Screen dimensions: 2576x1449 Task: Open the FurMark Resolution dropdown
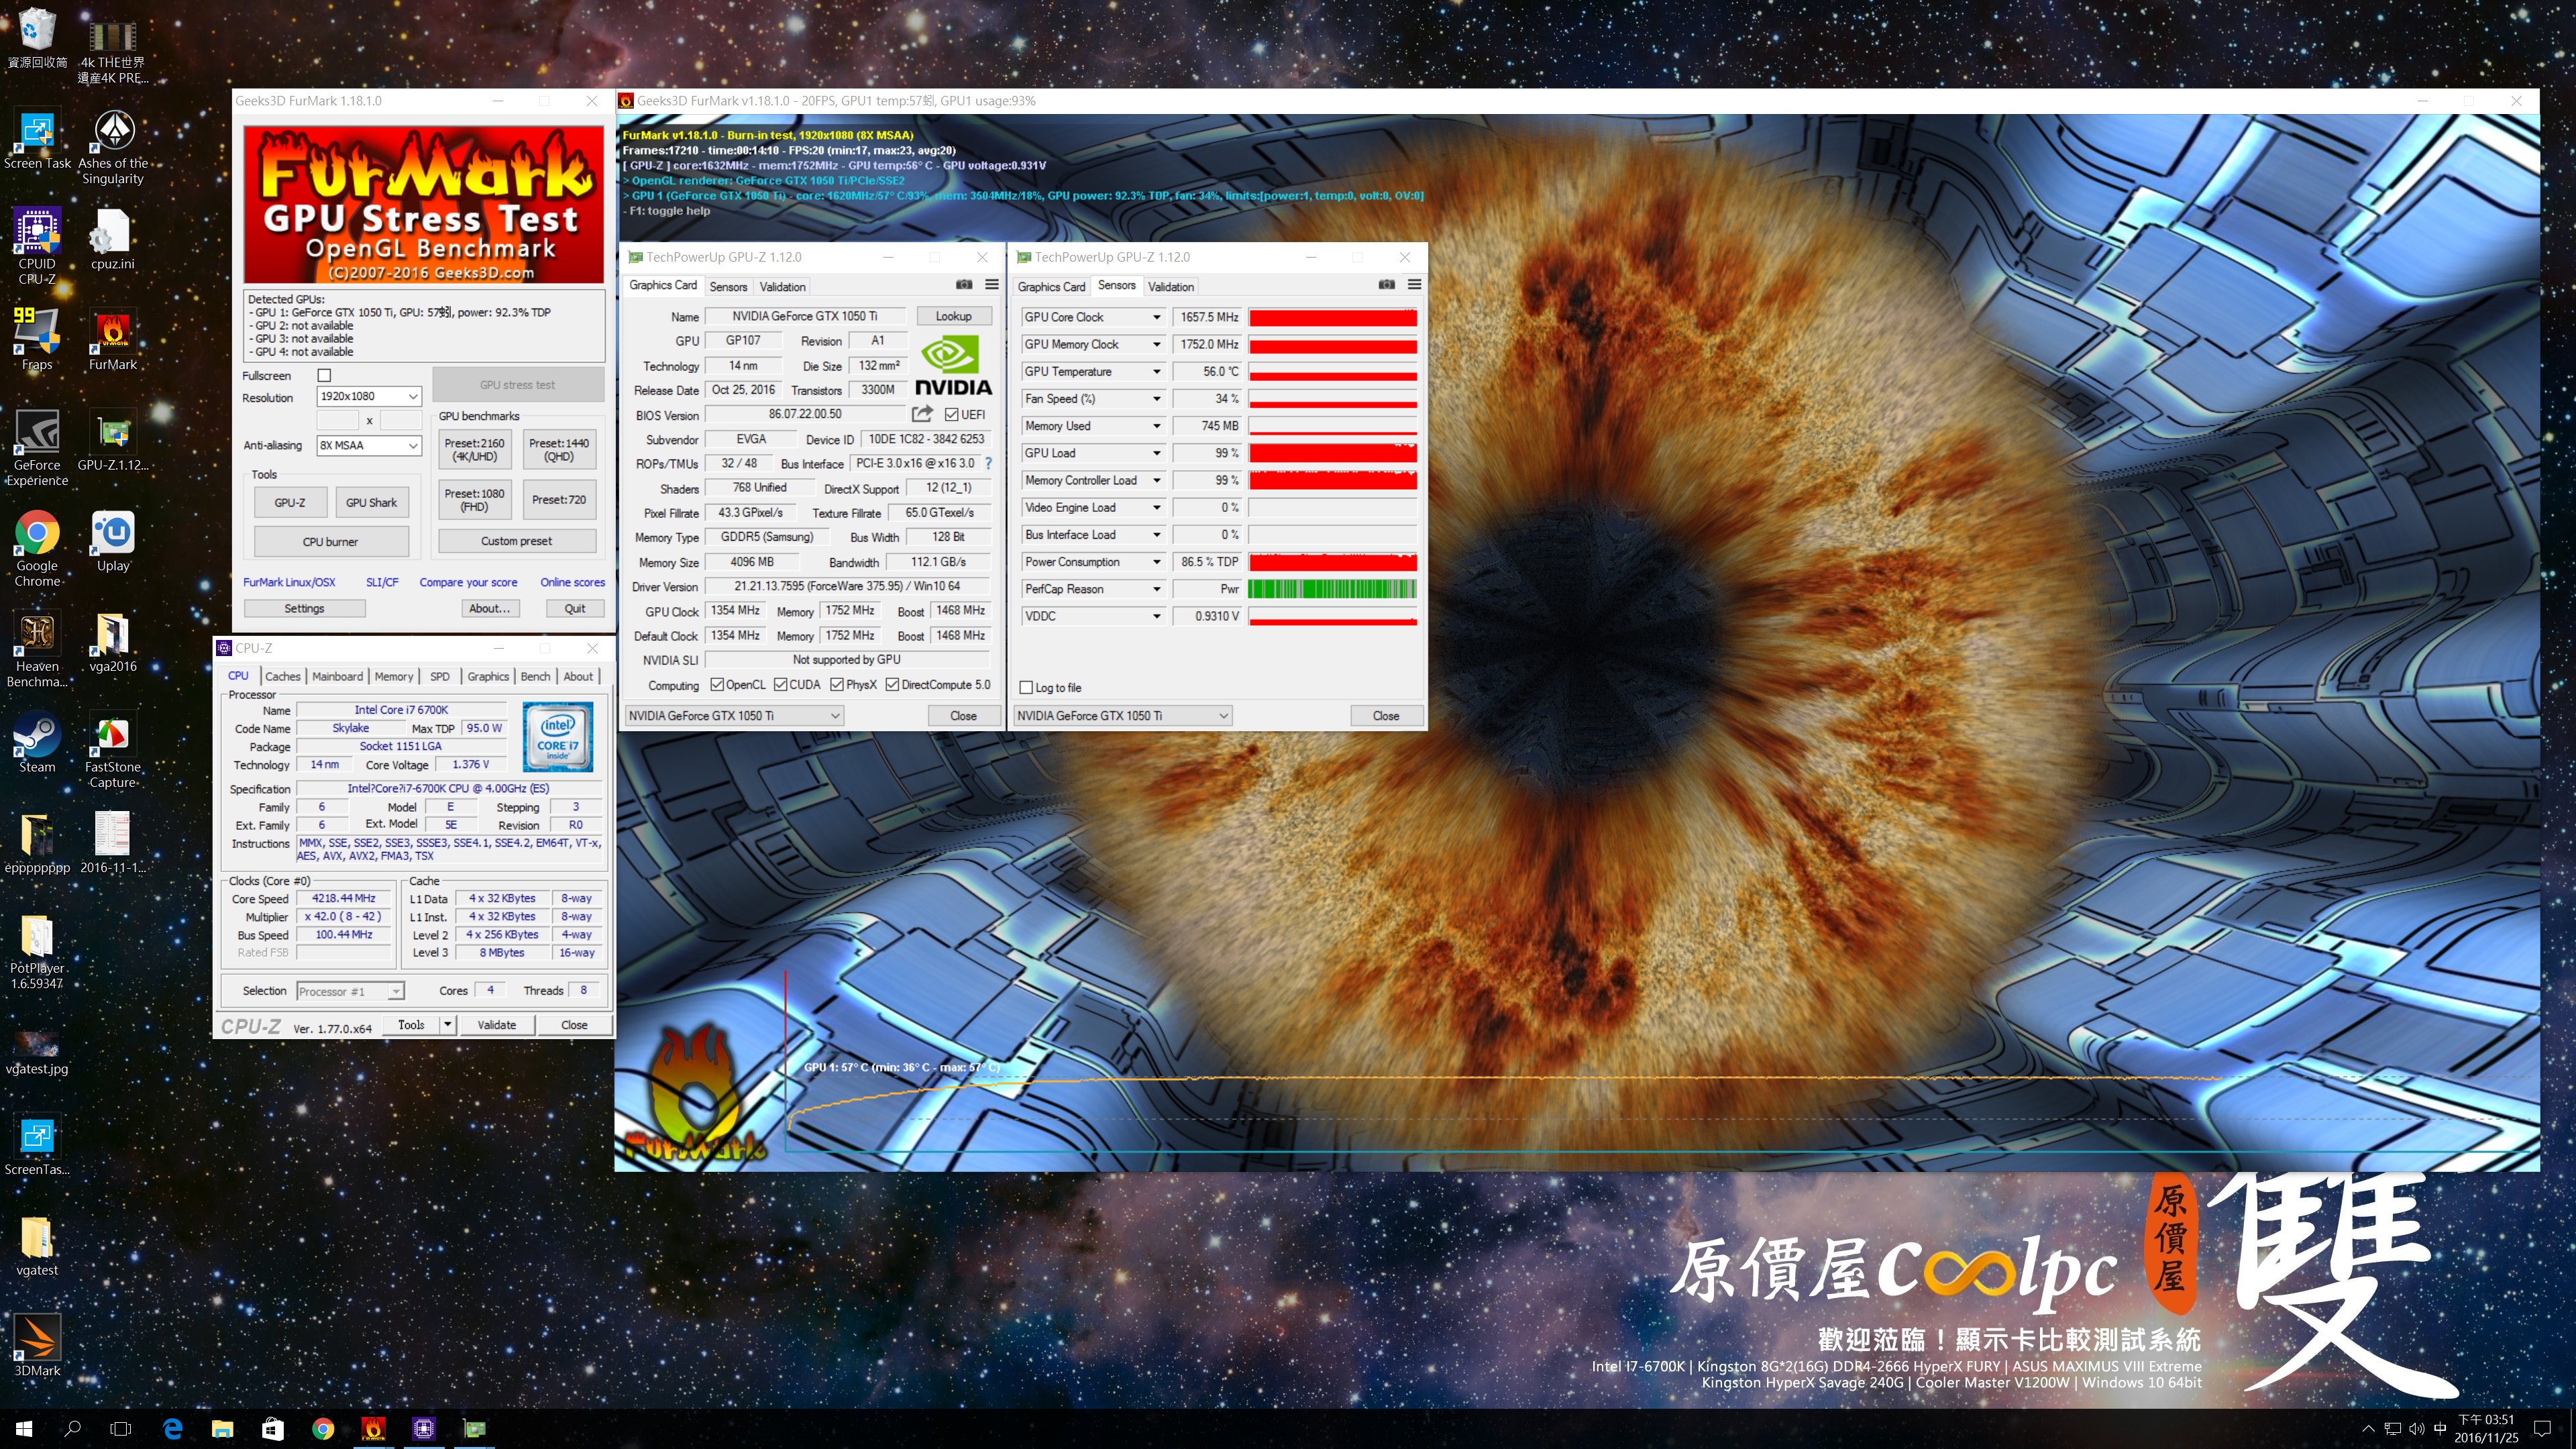[369, 397]
